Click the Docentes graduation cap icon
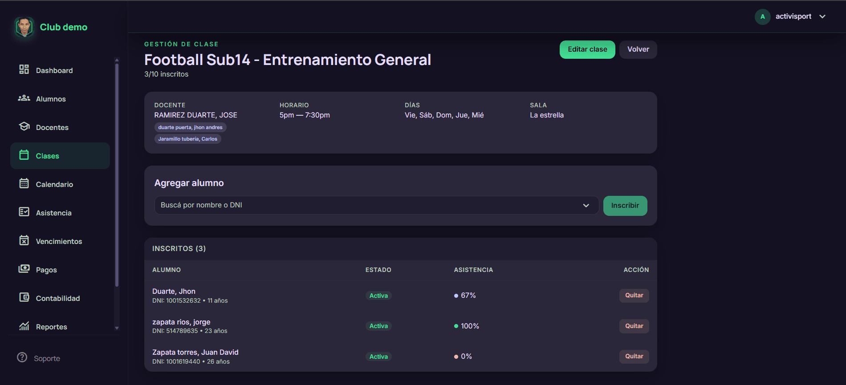The width and height of the screenshot is (846, 385). [x=24, y=126]
